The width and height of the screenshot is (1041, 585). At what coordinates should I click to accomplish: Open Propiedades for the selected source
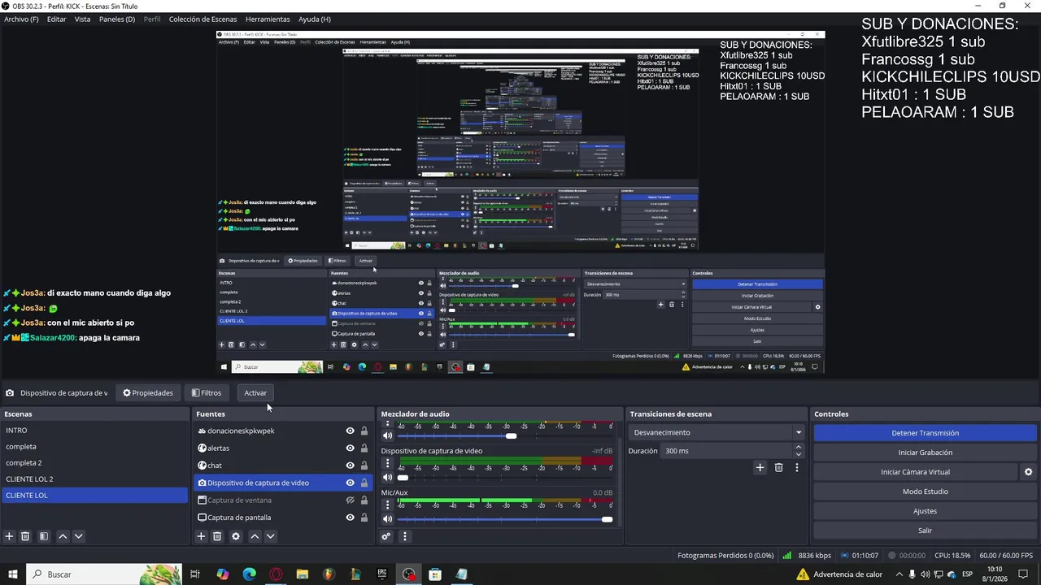tap(148, 393)
